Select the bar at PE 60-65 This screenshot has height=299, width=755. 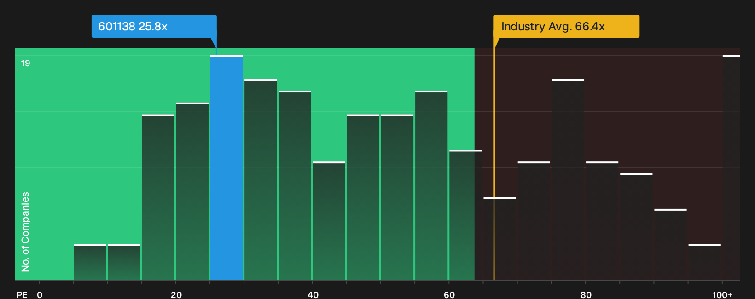click(x=465, y=215)
